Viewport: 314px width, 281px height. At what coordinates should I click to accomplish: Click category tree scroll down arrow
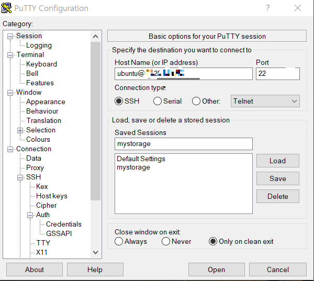click(x=96, y=252)
